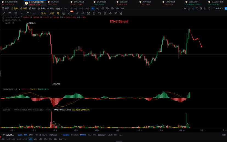Viewport: 227px width, 142px height.
Task: Toggle the bottom bar MA indicator
Action: (26, 135)
